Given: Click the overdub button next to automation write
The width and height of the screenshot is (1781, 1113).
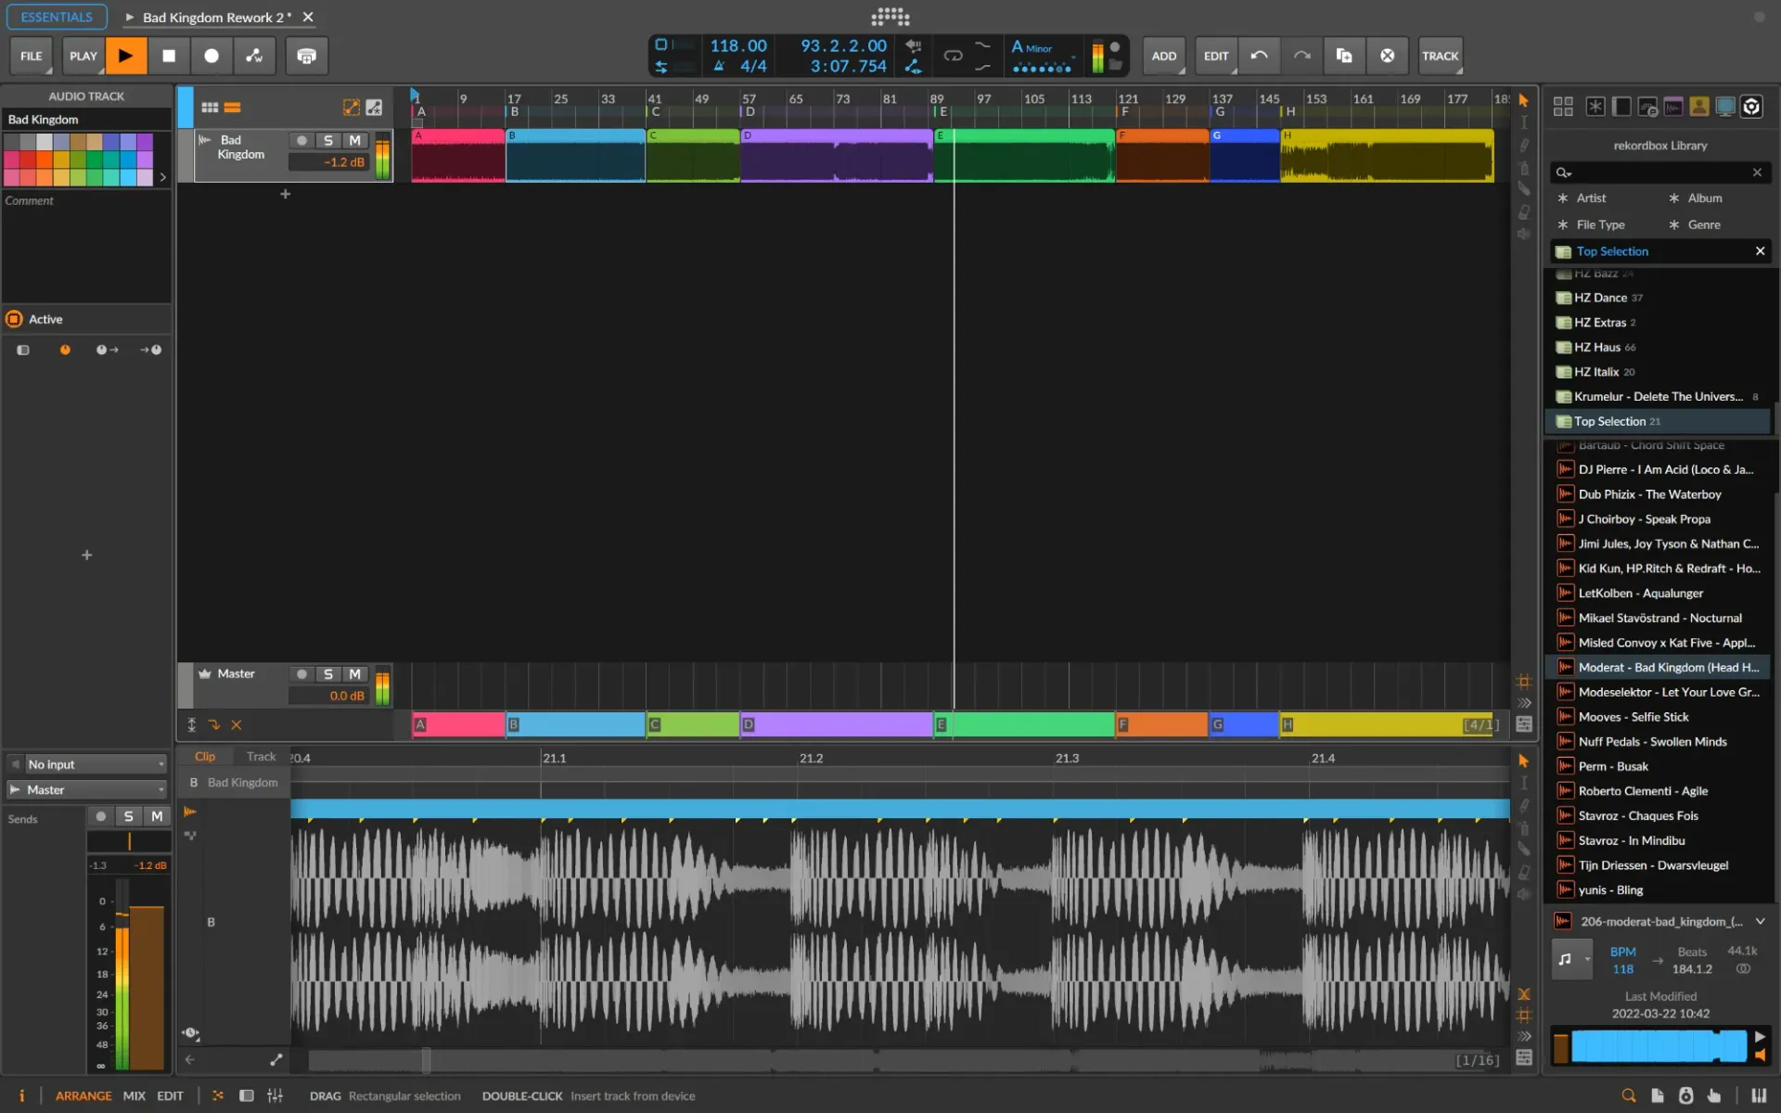Looking at the screenshot, I should pyautogui.click(x=306, y=56).
